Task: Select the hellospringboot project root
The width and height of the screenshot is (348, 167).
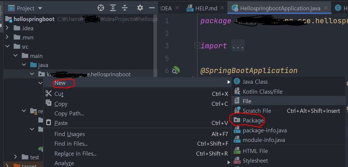Action: pyautogui.click(x=34, y=19)
